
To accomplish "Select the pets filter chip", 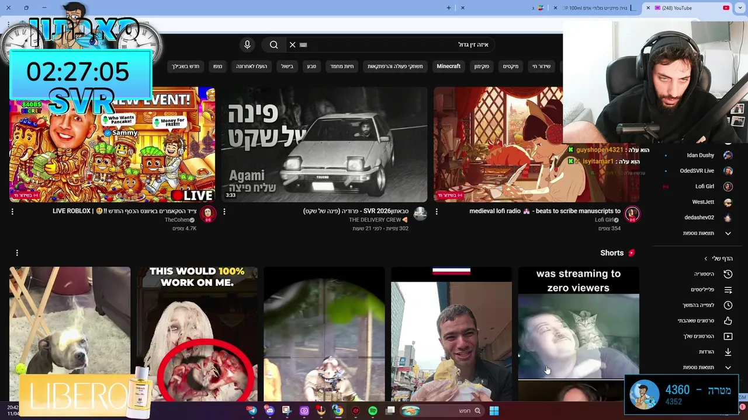I will [342, 66].
